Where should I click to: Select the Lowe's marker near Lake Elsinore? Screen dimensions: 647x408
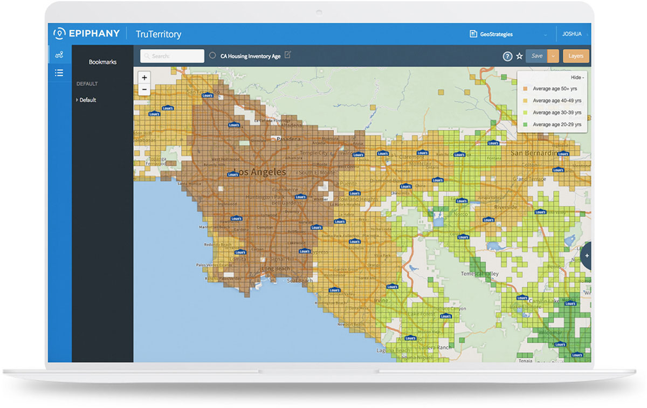click(x=522, y=298)
